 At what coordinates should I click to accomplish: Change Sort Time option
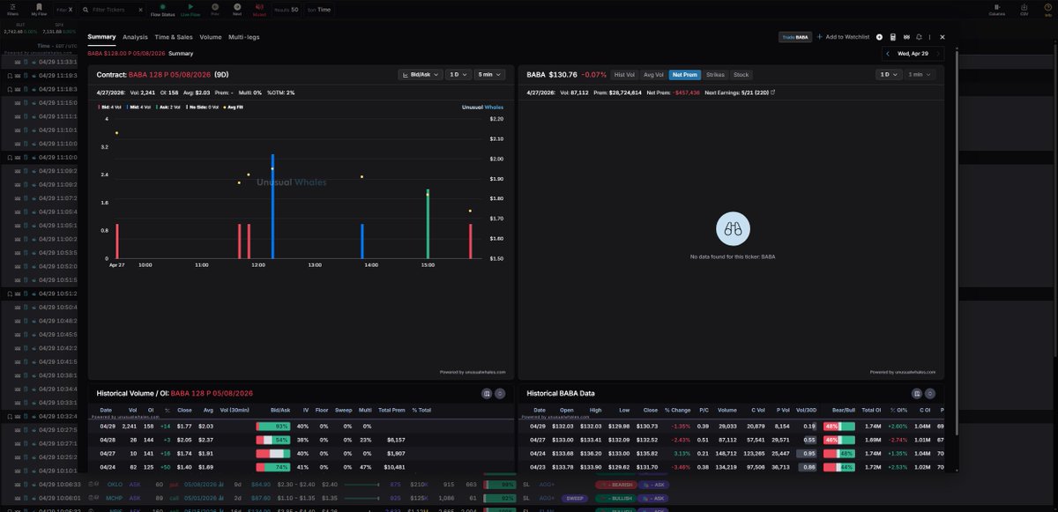click(x=319, y=9)
